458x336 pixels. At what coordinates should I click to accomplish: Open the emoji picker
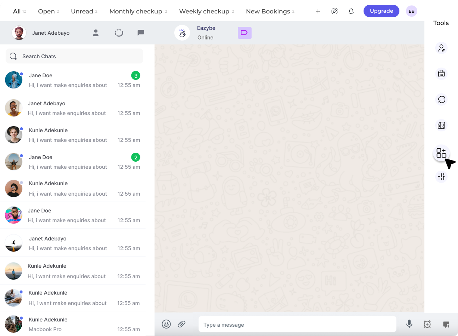[x=166, y=324]
